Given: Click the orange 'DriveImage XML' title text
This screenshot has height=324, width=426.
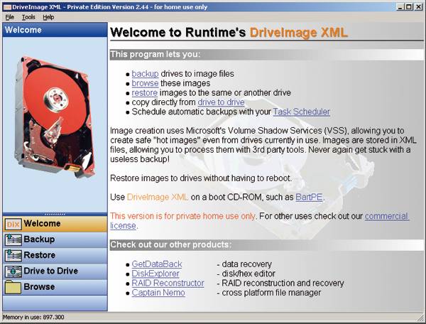Looking at the screenshot, I should 299,33.
